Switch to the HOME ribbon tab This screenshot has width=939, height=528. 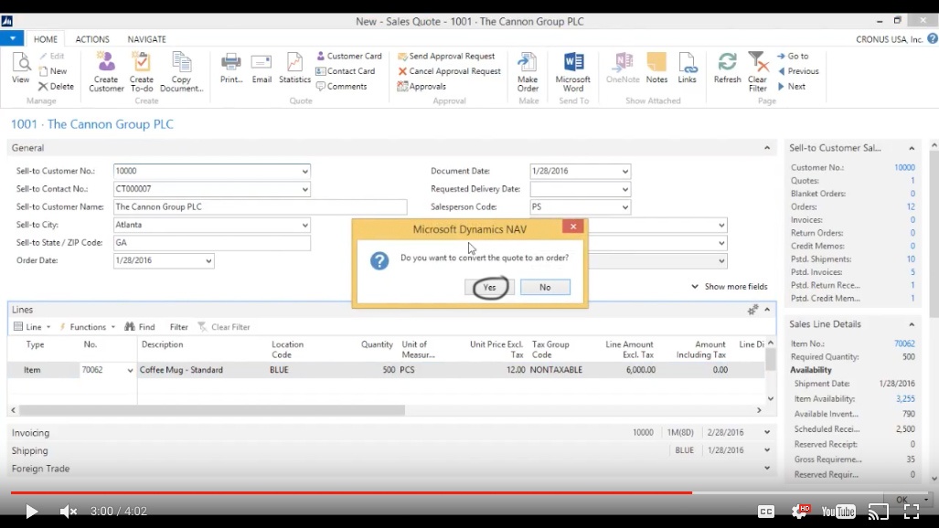point(46,39)
